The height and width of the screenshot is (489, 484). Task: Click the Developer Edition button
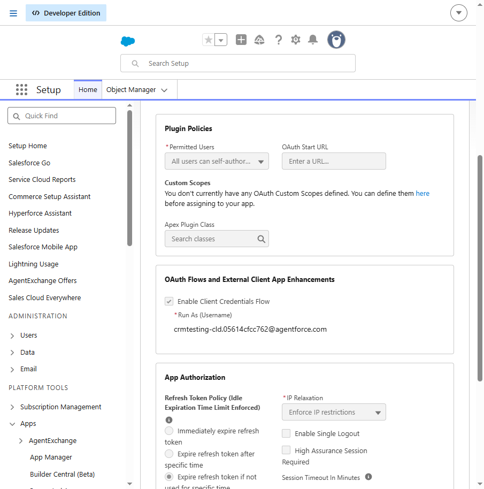tap(66, 13)
